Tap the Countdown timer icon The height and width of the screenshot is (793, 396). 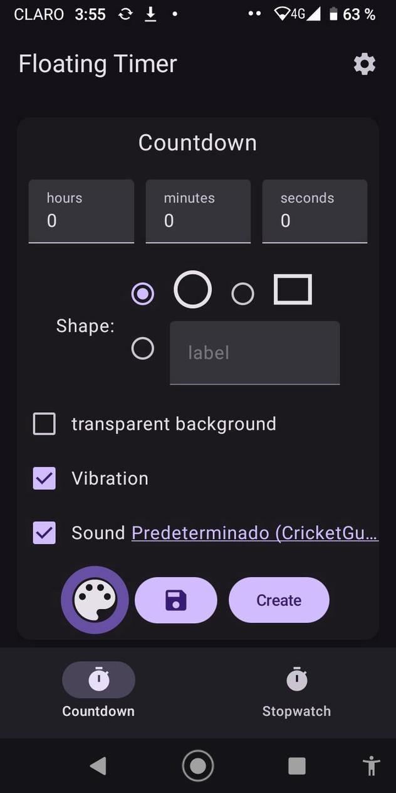point(98,679)
